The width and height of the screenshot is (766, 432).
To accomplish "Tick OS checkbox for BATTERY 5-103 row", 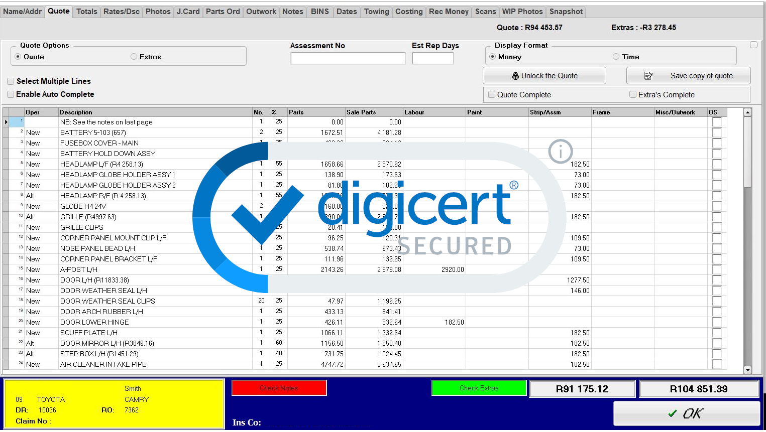I will click(717, 132).
